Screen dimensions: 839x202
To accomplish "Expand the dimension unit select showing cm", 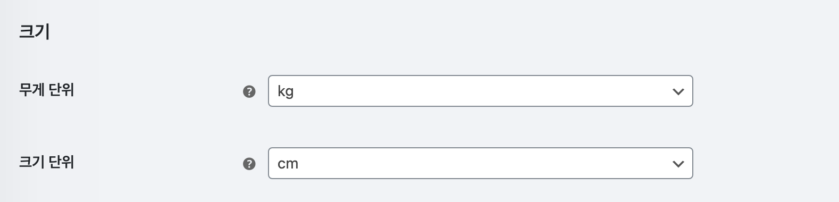I will pos(481,163).
